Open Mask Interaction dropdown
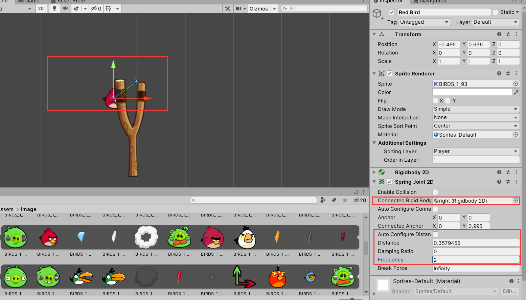The height and width of the screenshot is (300, 526). click(476, 117)
